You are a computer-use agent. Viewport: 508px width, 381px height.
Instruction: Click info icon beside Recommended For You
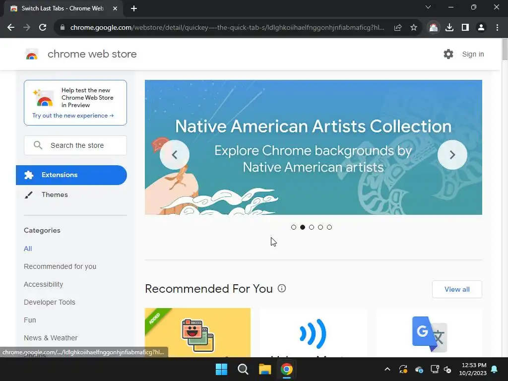pyautogui.click(x=282, y=288)
